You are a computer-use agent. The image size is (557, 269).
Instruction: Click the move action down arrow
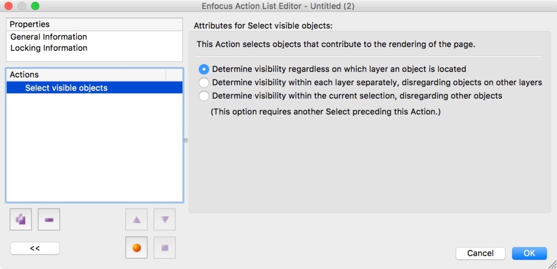[164, 219]
